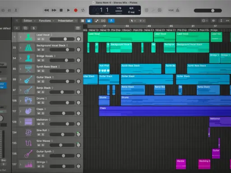Toggle the count-in 1234 button

click(x=171, y=10)
